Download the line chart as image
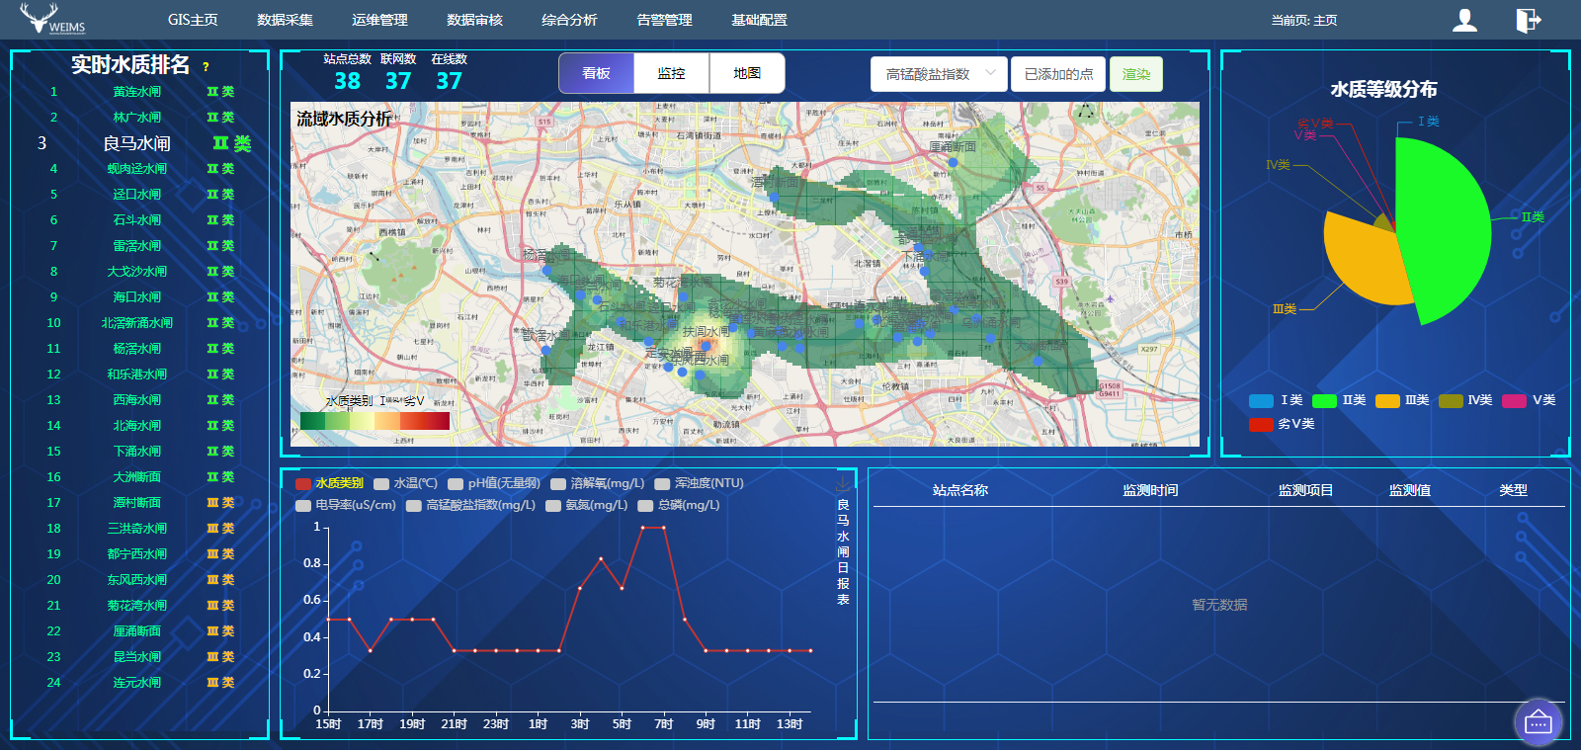Viewport: 1581px width, 751px height. point(842,483)
